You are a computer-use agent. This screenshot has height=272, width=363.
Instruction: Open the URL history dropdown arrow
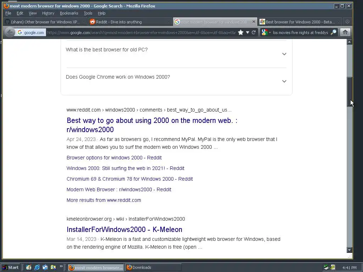tap(247, 32)
